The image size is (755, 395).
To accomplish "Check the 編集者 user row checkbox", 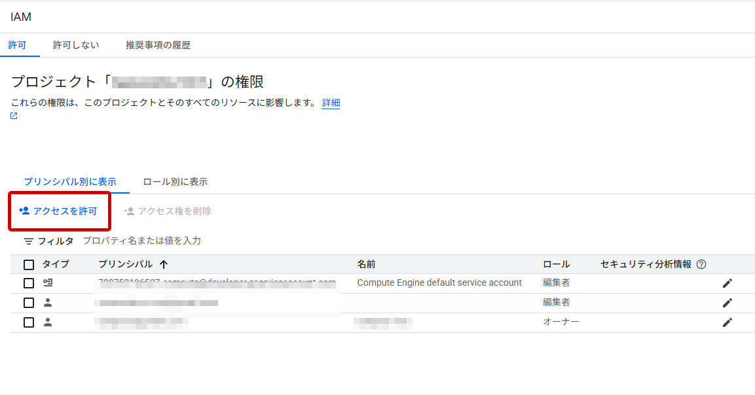I will (x=29, y=303).
